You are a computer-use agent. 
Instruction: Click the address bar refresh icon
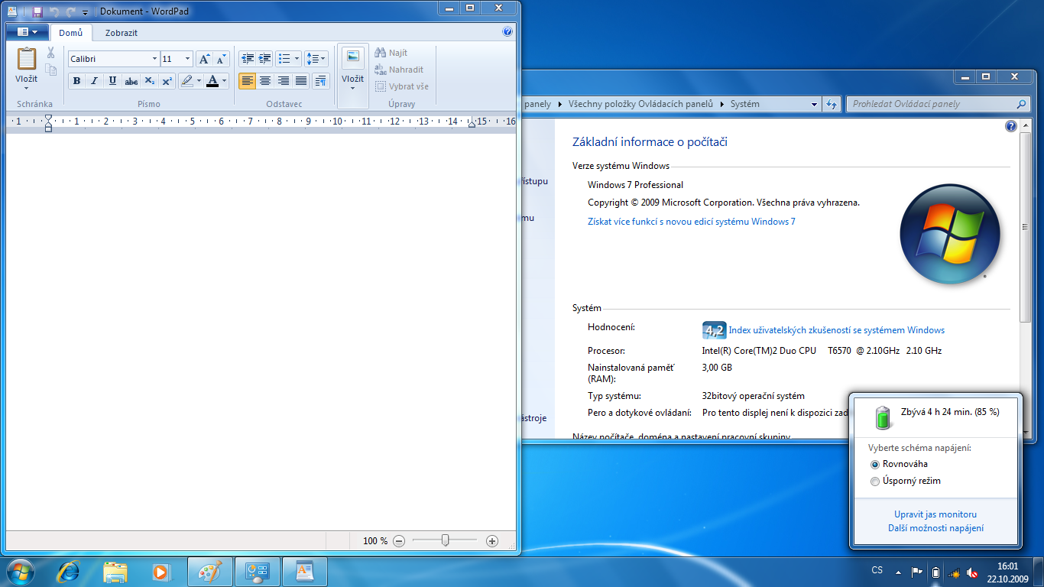click(x=832, y=104)
